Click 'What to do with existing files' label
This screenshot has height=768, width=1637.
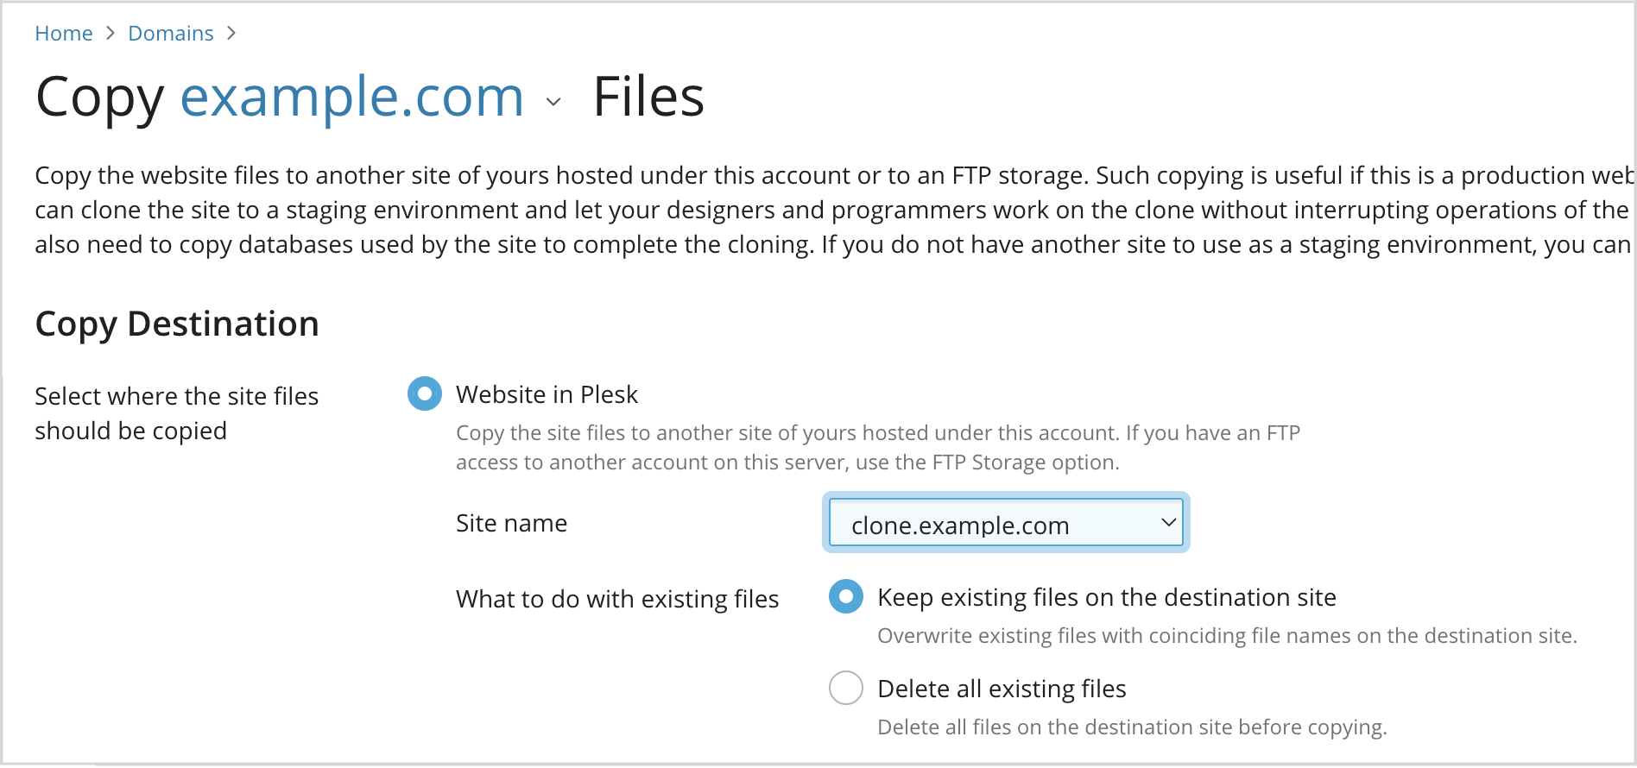tap(617, 599)
